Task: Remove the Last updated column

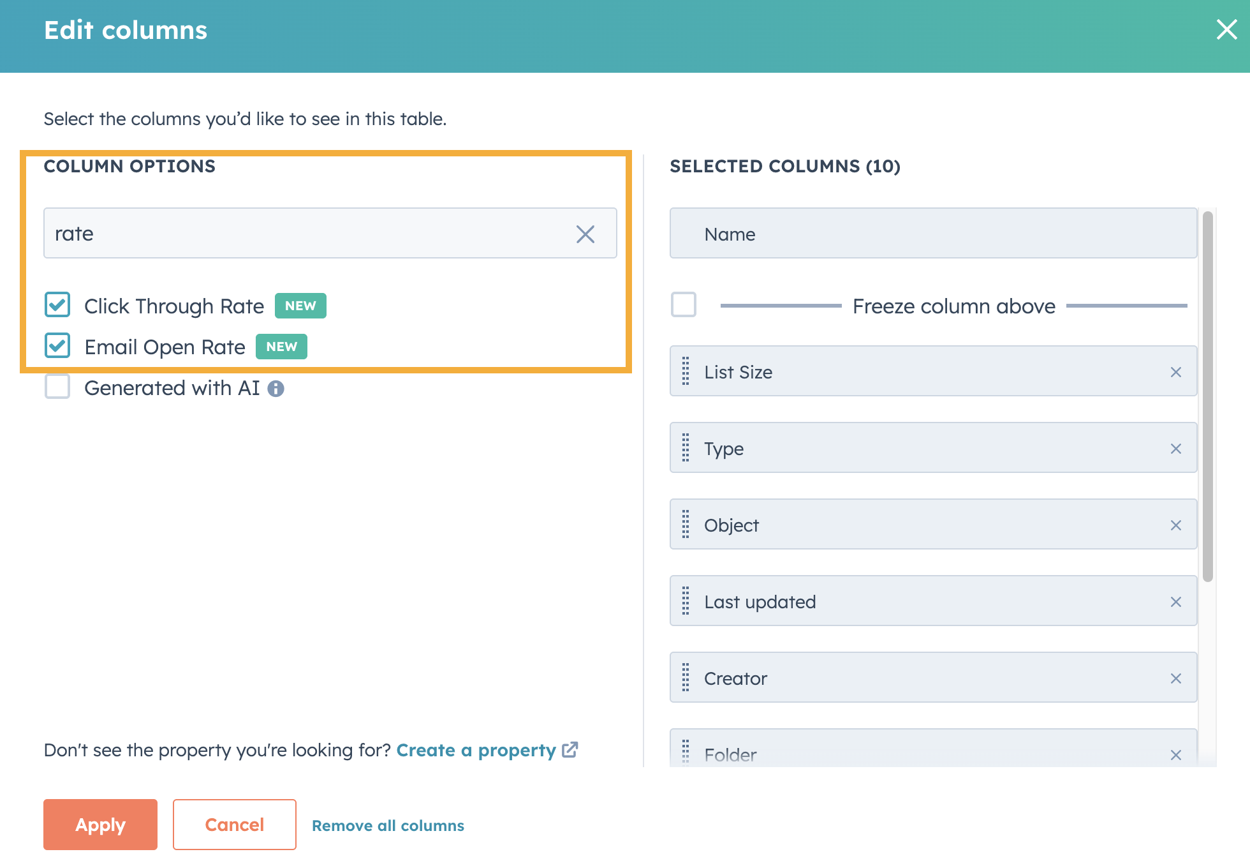Action: (x=1175, y=602)
